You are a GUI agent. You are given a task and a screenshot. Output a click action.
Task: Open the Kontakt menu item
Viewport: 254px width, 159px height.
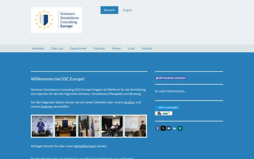[x=147, y=48]
